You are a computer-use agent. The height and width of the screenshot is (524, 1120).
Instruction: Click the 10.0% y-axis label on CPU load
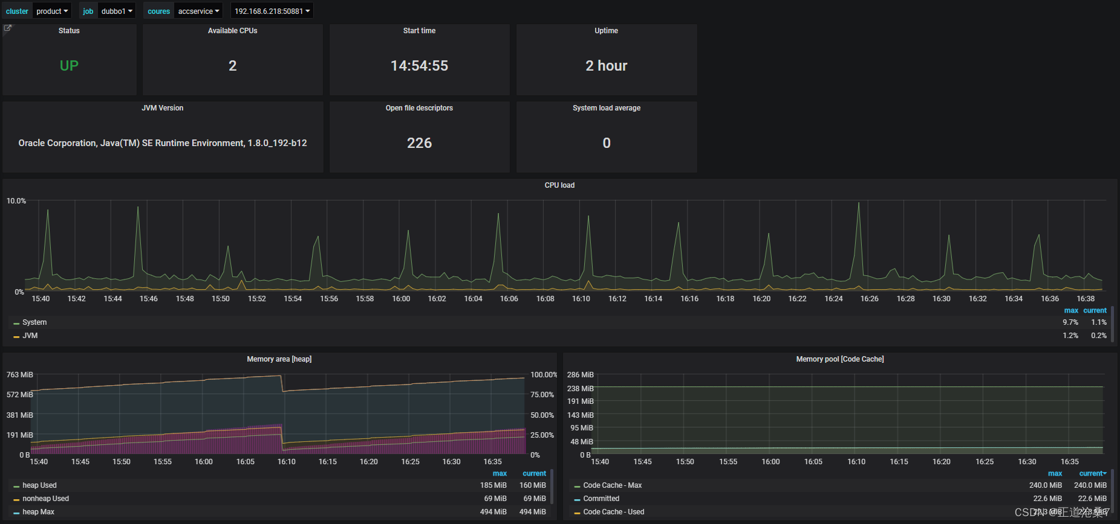point(16,201)
